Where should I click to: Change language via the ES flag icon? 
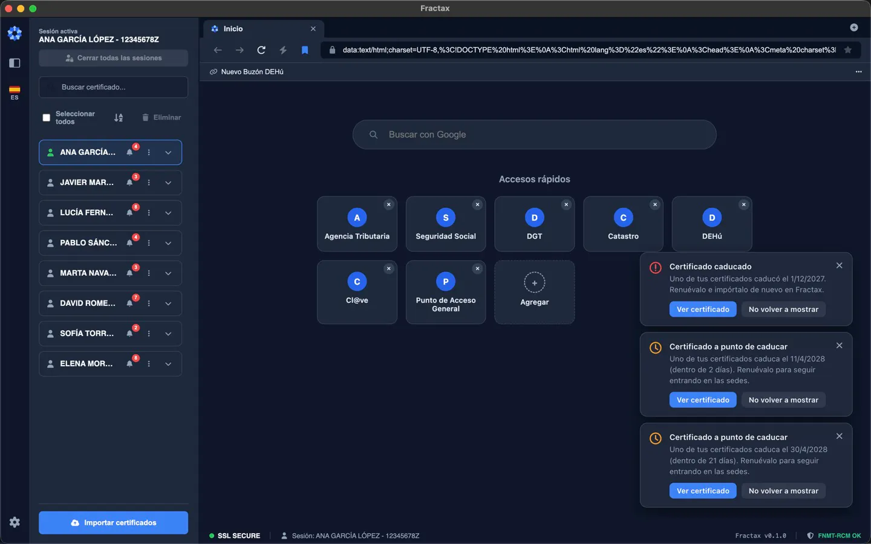point(15,92)
